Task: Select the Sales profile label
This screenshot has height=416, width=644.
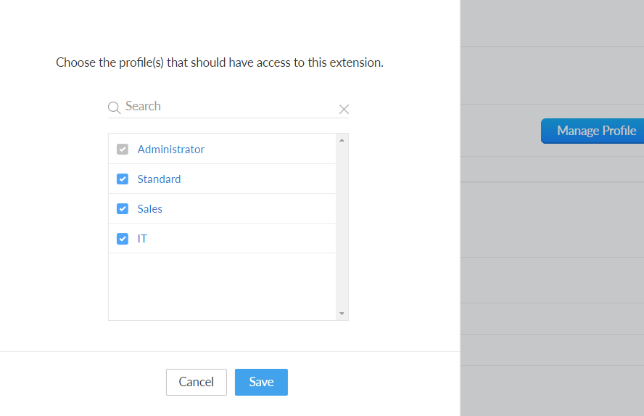Action: point(149,209)
